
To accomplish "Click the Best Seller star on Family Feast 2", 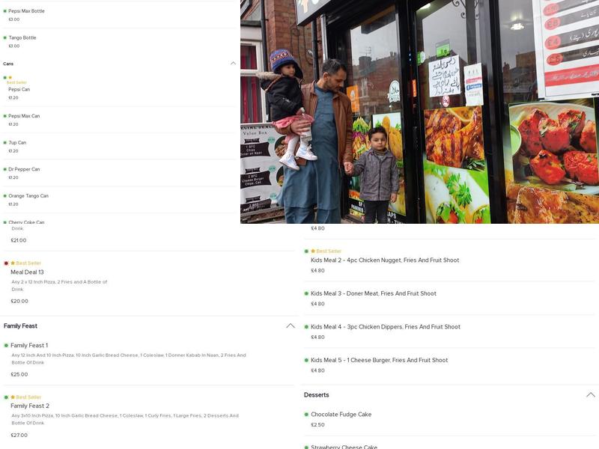I will (13, 397).
